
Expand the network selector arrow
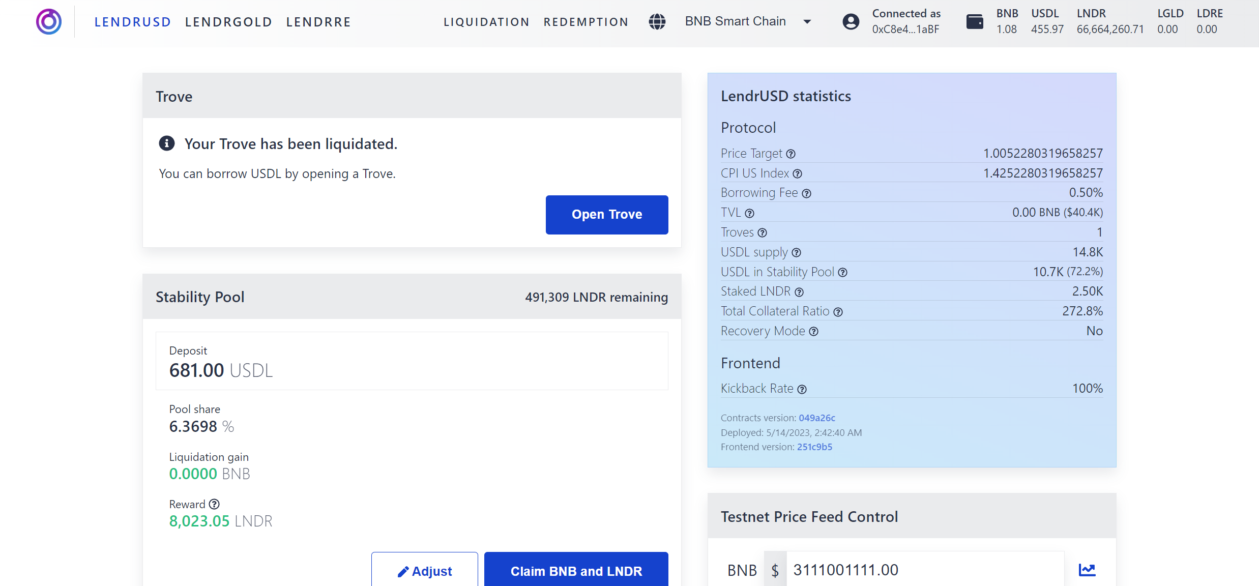(807, 21)
